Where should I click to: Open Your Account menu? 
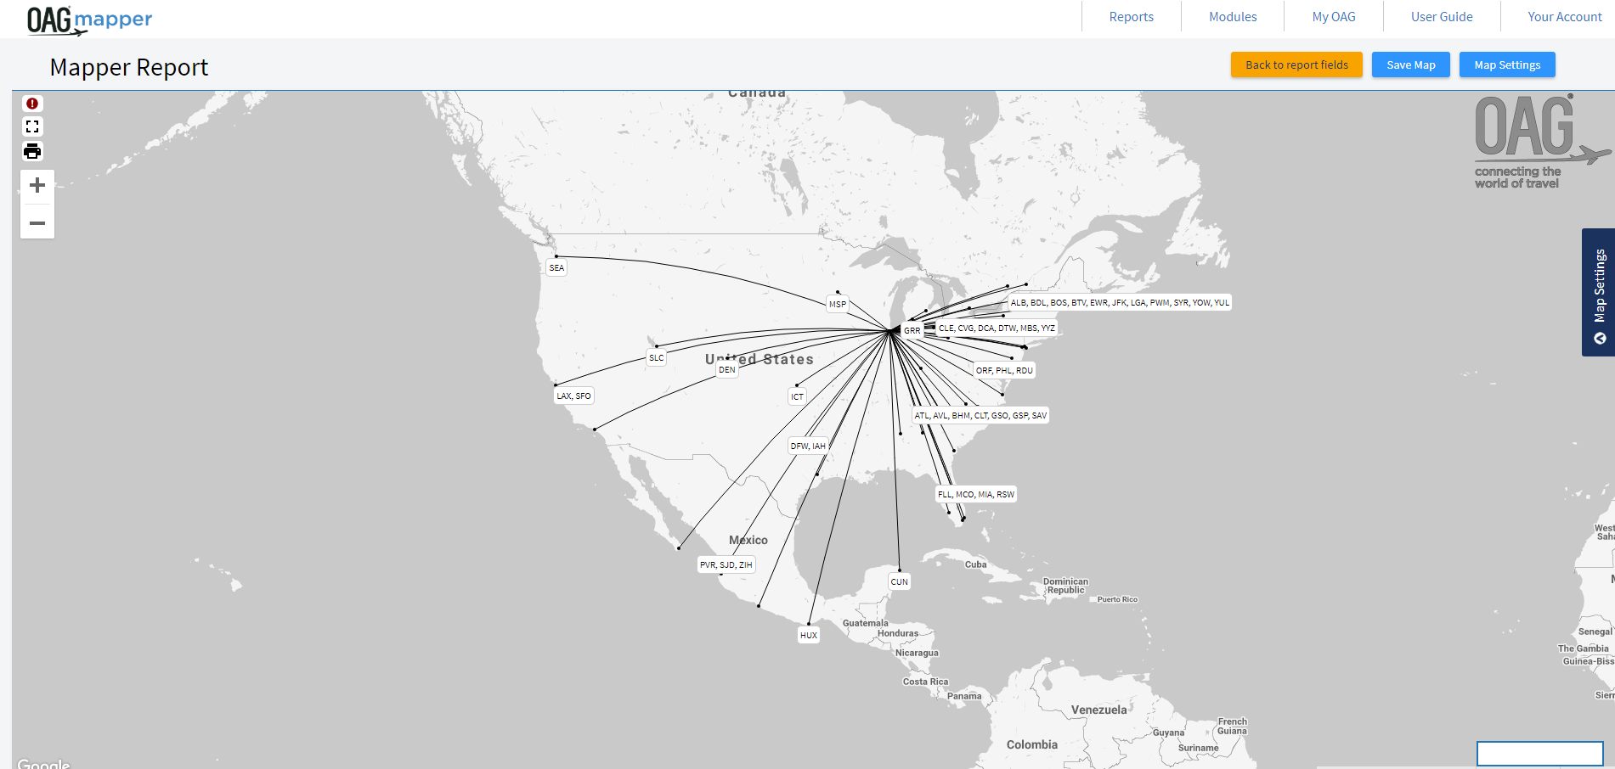pos(1564,17)
